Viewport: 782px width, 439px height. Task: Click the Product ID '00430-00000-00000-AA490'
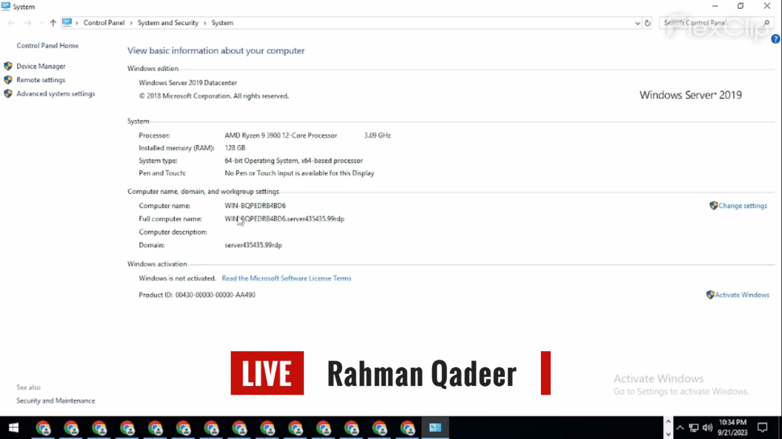click(x=215, y=295)
